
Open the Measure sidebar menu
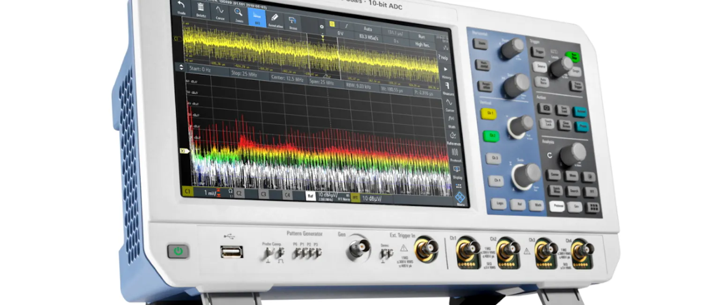click(x=448, y=88)
